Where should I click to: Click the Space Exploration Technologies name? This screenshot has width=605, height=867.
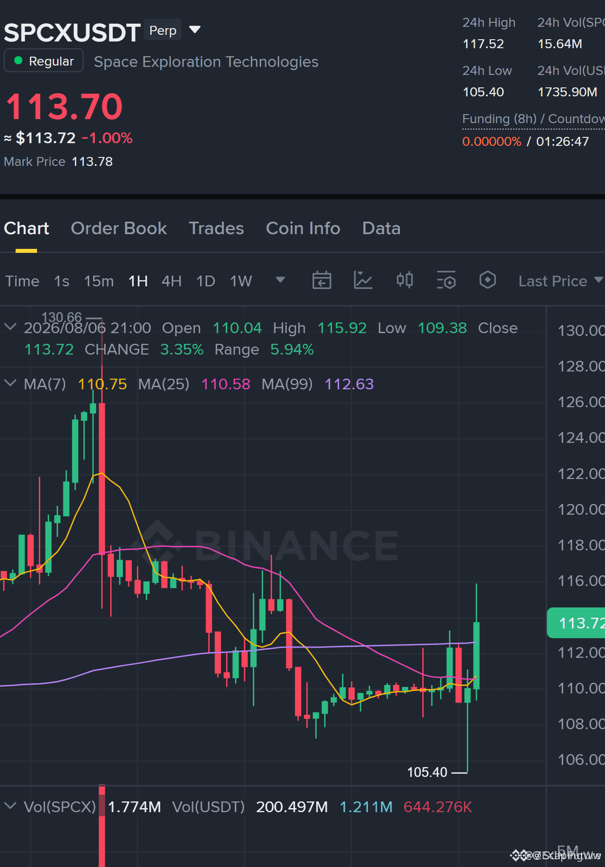(x=206, y=62)
